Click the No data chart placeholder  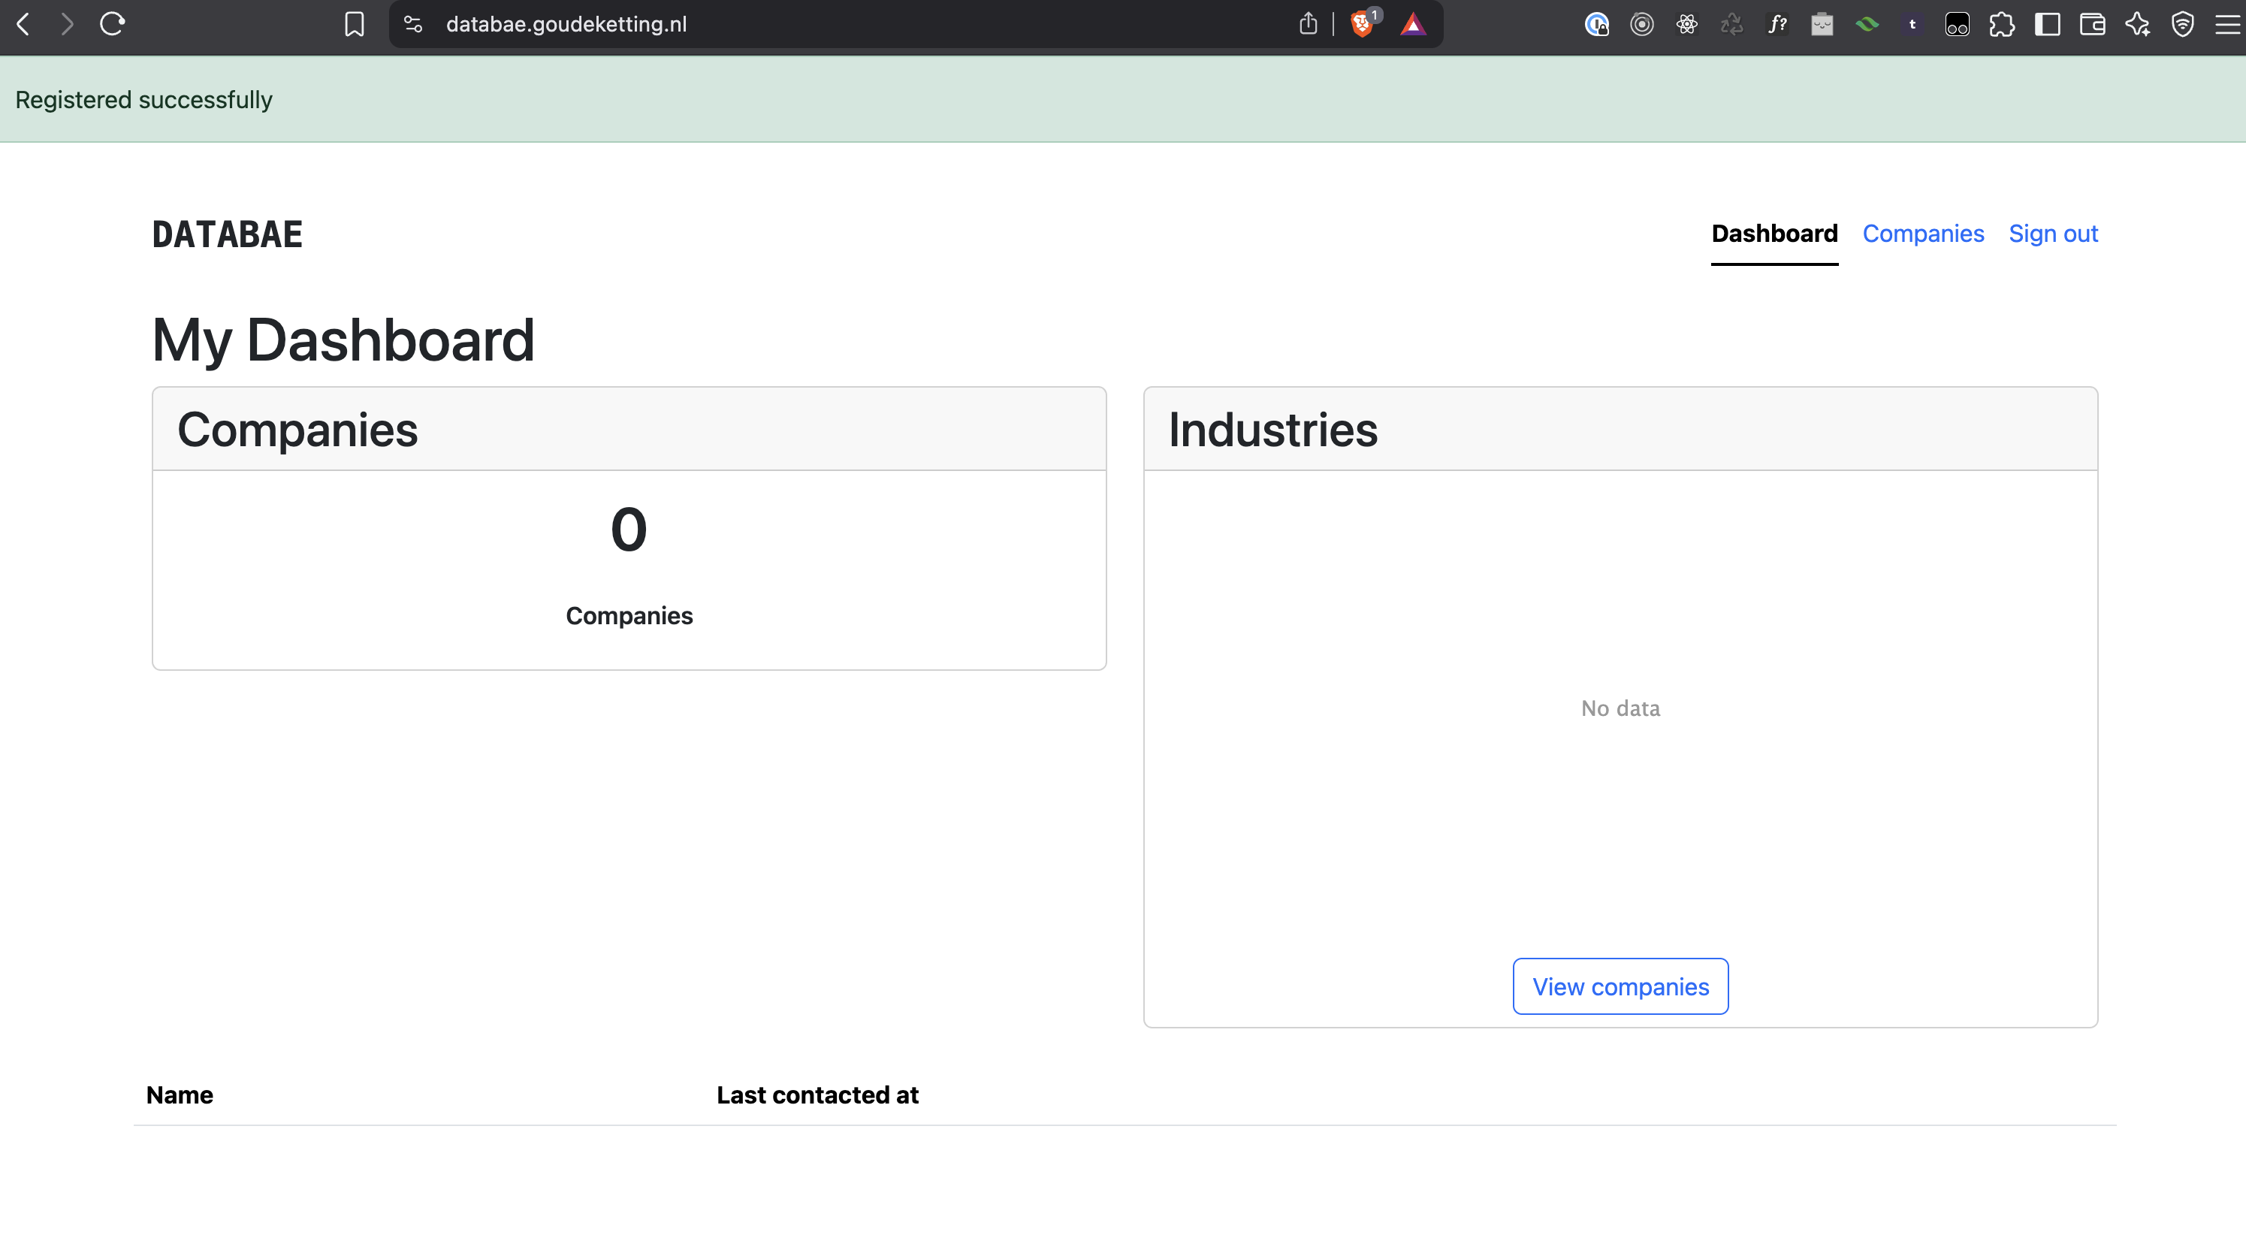pyautogui.click(x=1620, y=708)
